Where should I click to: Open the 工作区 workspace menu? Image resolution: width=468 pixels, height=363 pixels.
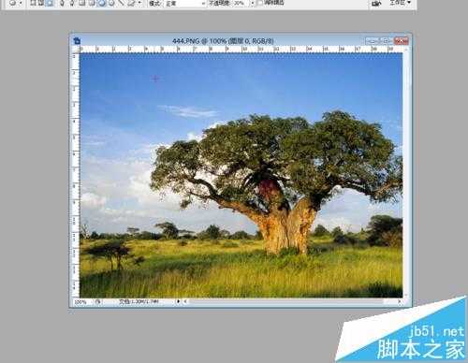[x=401, y=3]
